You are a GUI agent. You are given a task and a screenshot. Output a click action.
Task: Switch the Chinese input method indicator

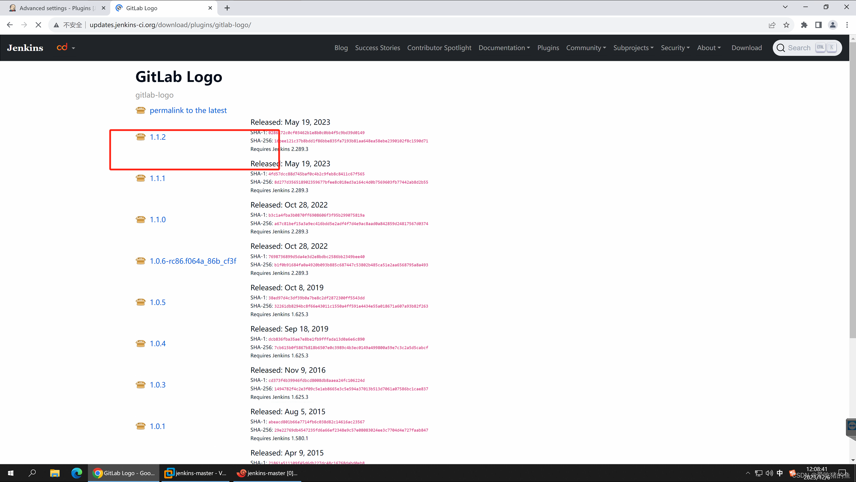tap(780, 473)
